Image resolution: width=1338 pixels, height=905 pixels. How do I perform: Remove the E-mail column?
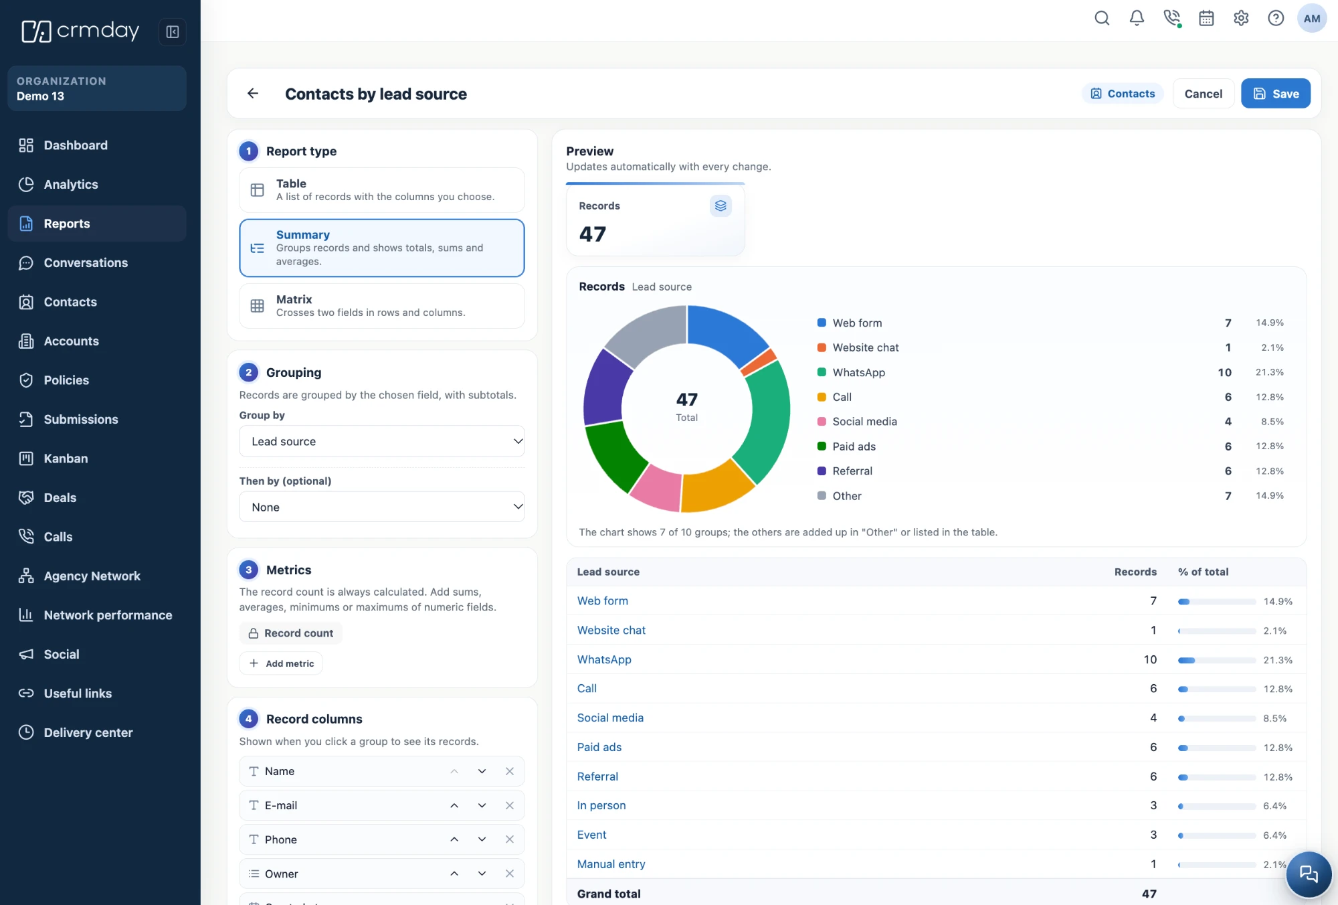click(x=510, y=805)
